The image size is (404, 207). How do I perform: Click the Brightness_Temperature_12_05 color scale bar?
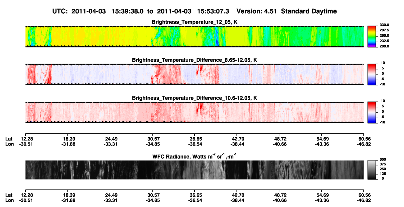click(x=372, y=36)
